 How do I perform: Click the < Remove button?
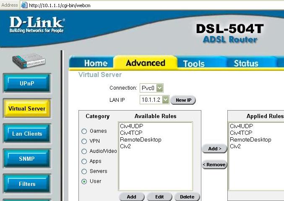(x=214, y=165)
